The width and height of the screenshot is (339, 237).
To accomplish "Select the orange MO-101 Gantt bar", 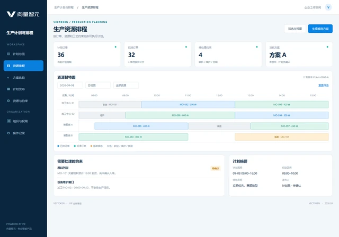I will point(282,137).
